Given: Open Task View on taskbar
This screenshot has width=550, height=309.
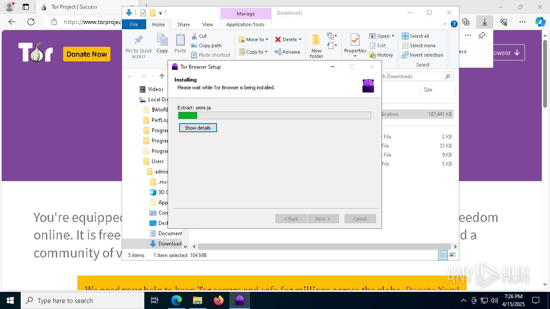Looking at the screenshot, I should (x=155, y=300).
